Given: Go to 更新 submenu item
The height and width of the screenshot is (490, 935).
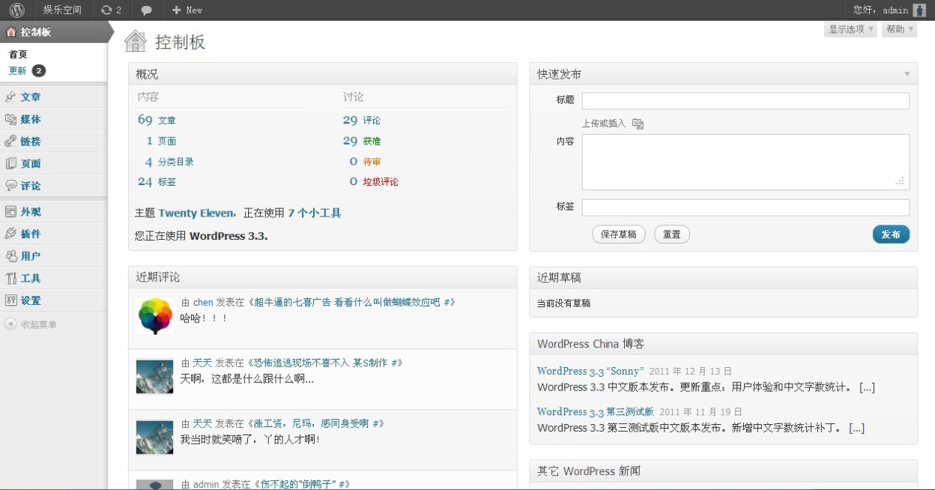Looking at the screenshot, I should pos(17,70).
